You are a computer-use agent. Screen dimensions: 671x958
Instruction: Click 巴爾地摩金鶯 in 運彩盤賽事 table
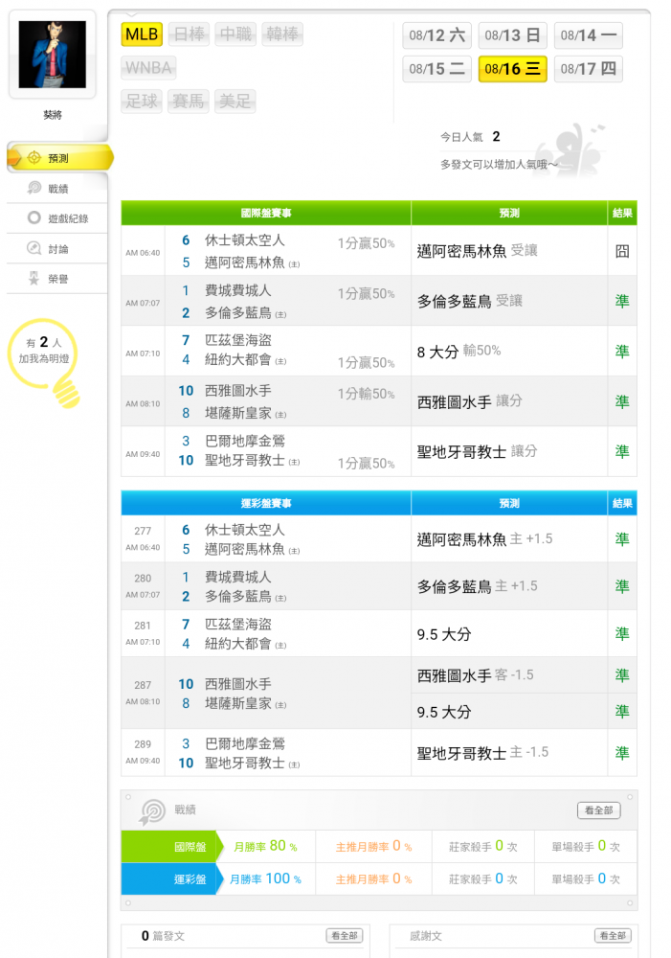245,743
